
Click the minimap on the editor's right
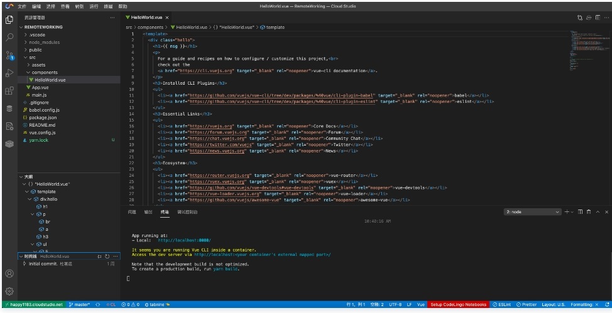pos(589,51)
